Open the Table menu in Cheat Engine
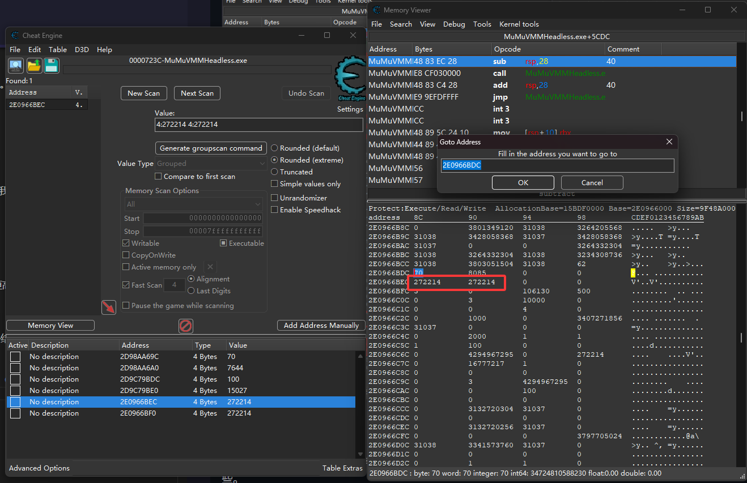 tap(58, 50)
